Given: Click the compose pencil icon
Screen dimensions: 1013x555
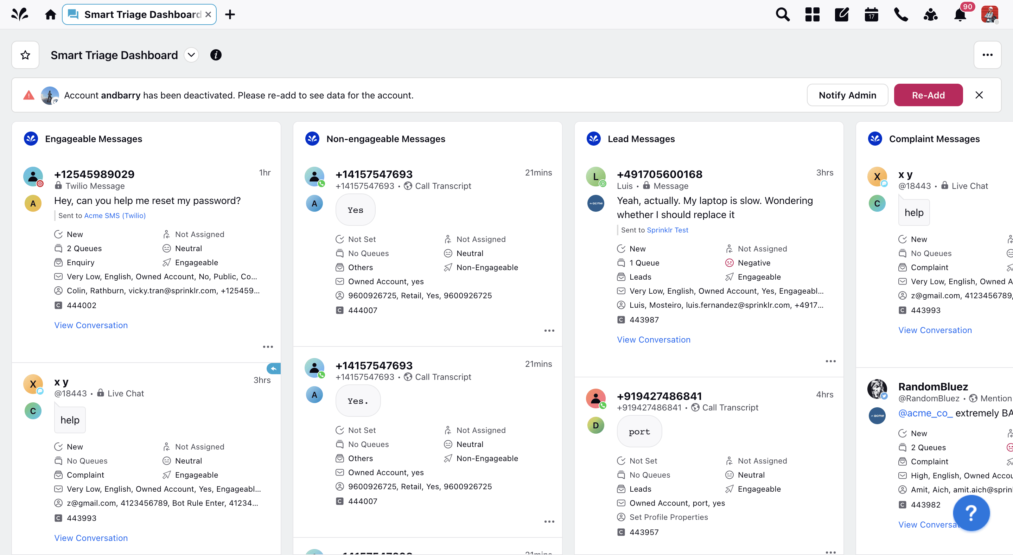Looking at the screenshot, I should [x=842, y=14].
